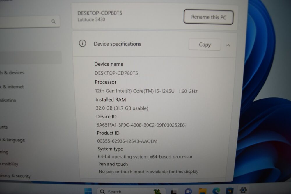This screenshot has height=194, width=291.
Task: Click the System type label
Action: [110, 149]
